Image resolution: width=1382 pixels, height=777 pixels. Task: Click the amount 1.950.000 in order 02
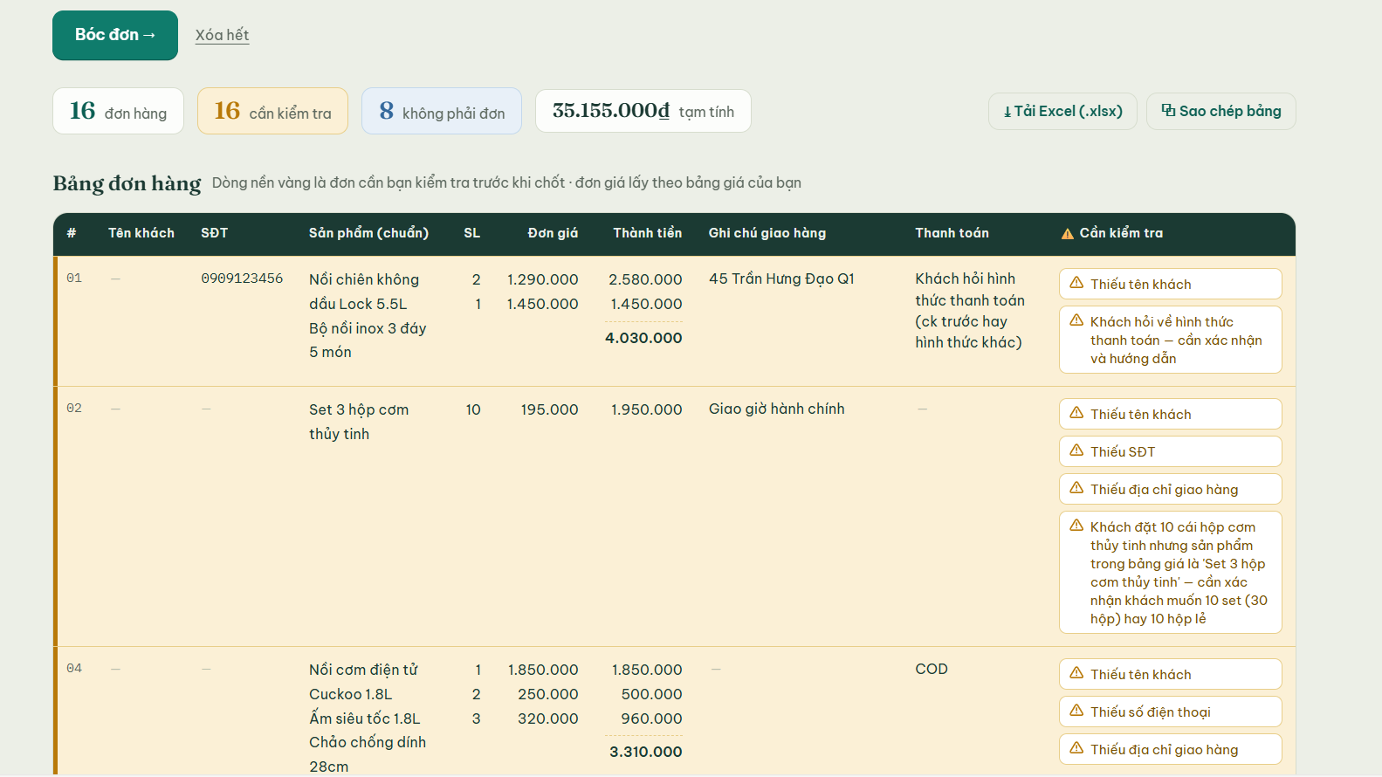646,409
